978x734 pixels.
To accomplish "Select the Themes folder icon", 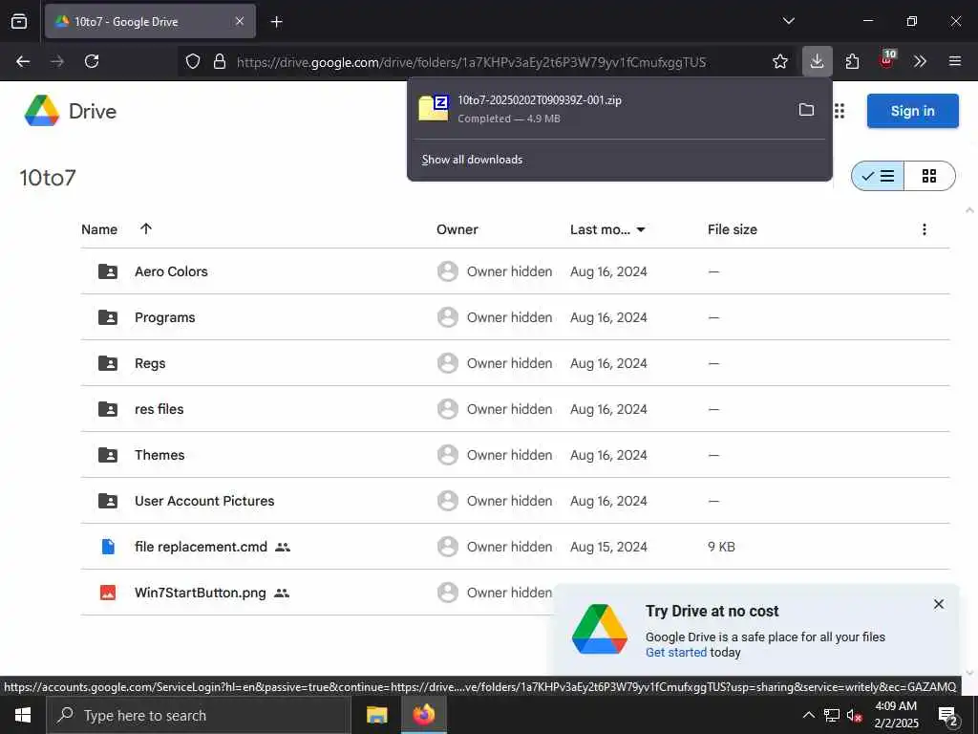I will pos(108,455).
